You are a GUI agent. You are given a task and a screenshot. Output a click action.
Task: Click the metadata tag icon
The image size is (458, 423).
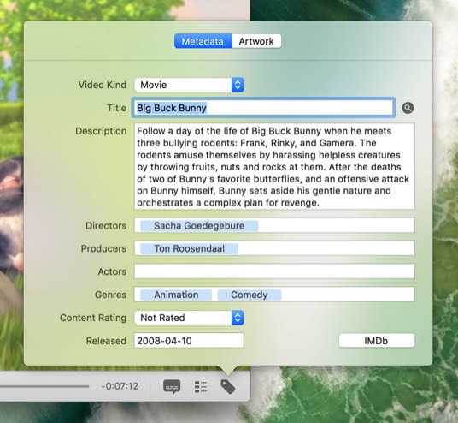coord(228,387)
